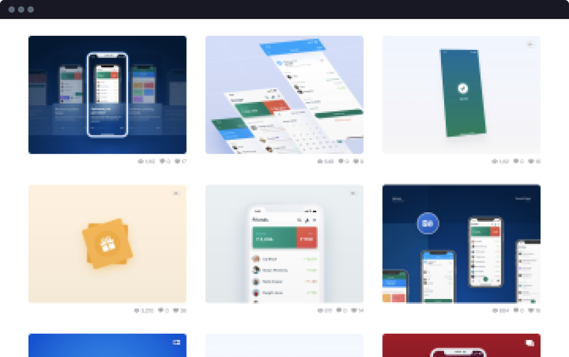Viewport: 569px width, 357px height.
Task: Like the Friends list phone shot
Action: 354,311
